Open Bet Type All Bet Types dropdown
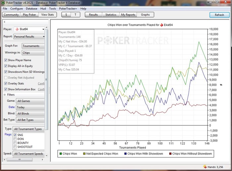Screen dimensions: 232x171 click(x=30, y=120)
